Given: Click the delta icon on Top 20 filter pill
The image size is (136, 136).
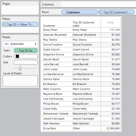Looking at the screenshot, I should coord(4,24).
